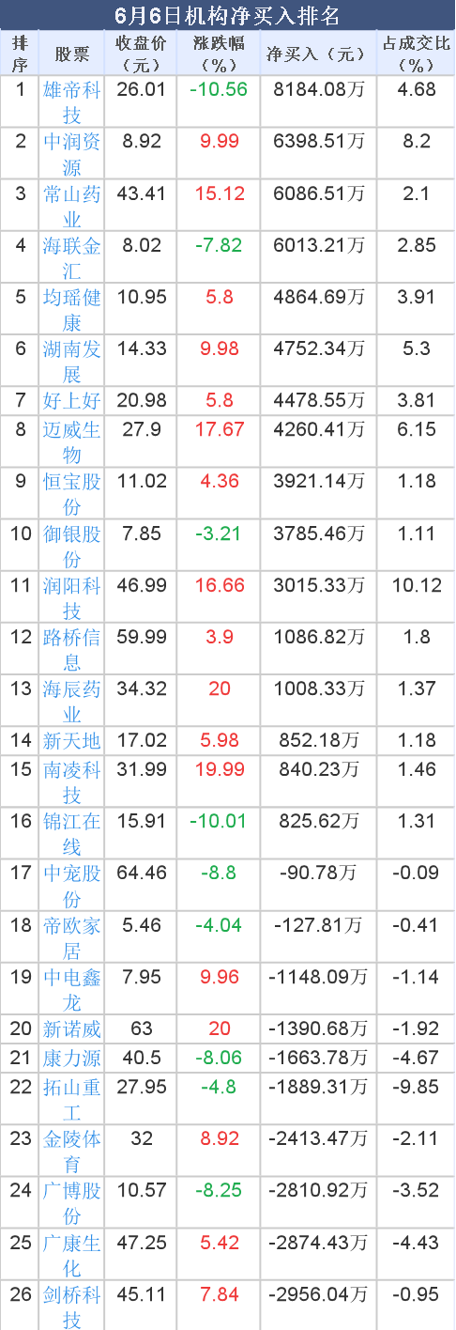Click the 6月6日机构净买入排名 title bar

coord(228,15)
